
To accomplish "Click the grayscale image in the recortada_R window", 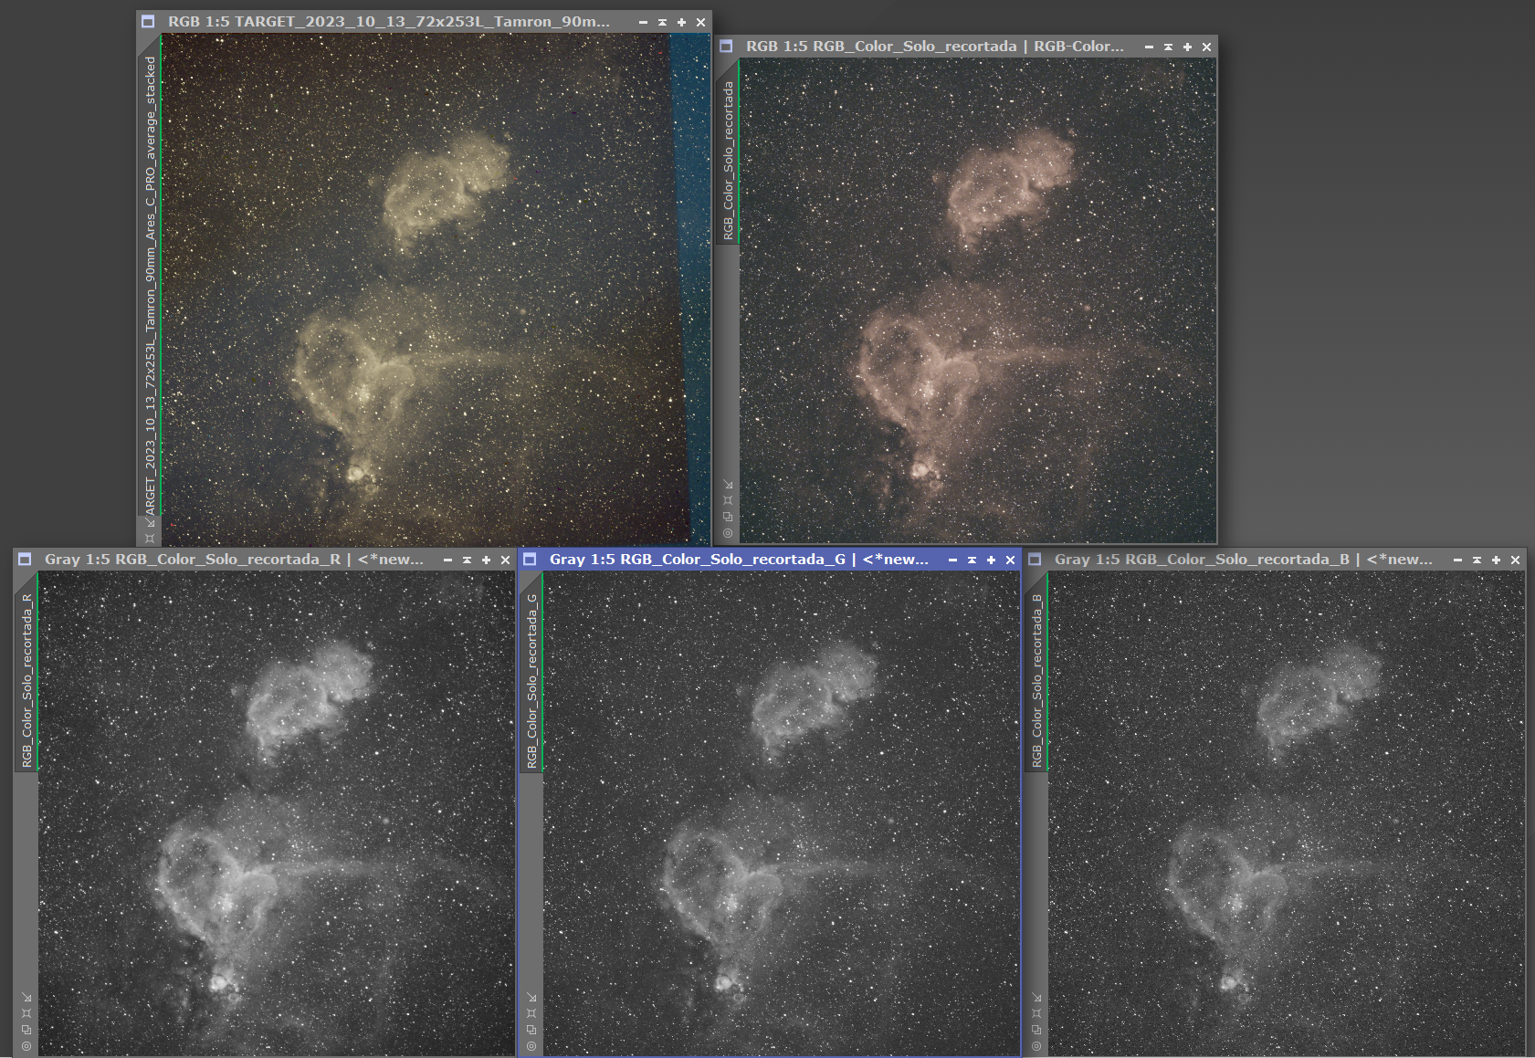I will click(277, 813).
